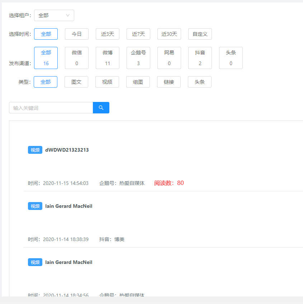Viewport: 303px width, 304px height.
Task: Pick 头条 channel showing 0 posts
Action: [231, 58]
